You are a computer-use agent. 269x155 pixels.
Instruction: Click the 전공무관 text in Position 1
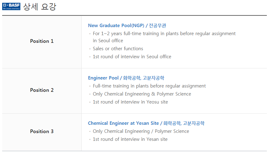(x=158, y=26)
